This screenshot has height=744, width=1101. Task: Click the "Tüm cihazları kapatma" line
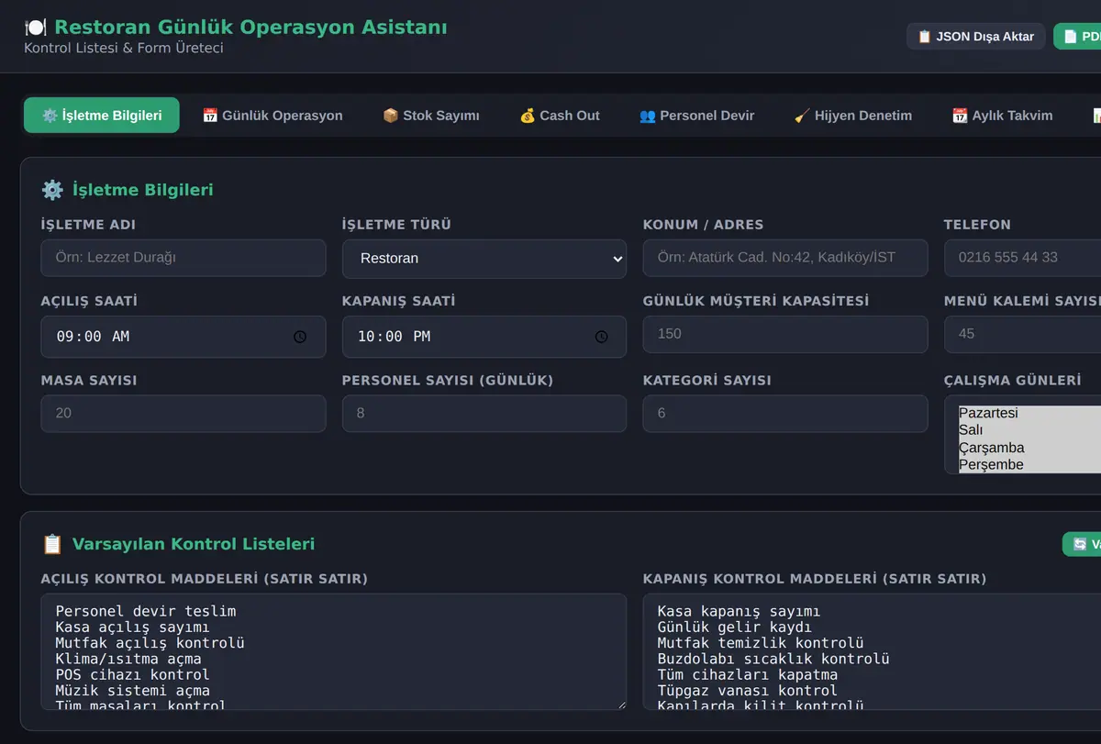[x=748, y=674]
